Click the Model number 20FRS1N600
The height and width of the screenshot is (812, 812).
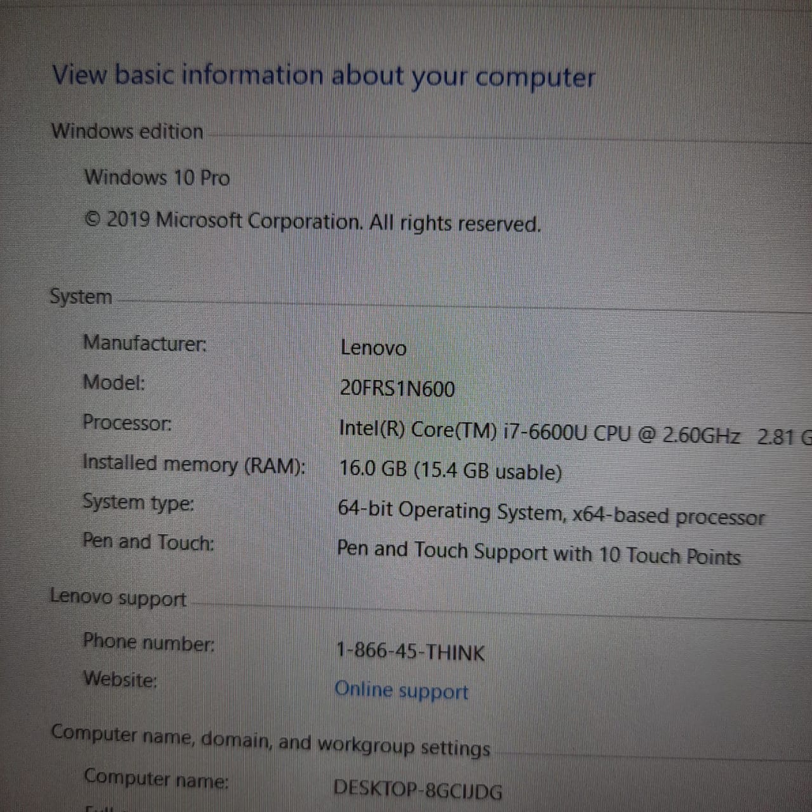(395, 389)
